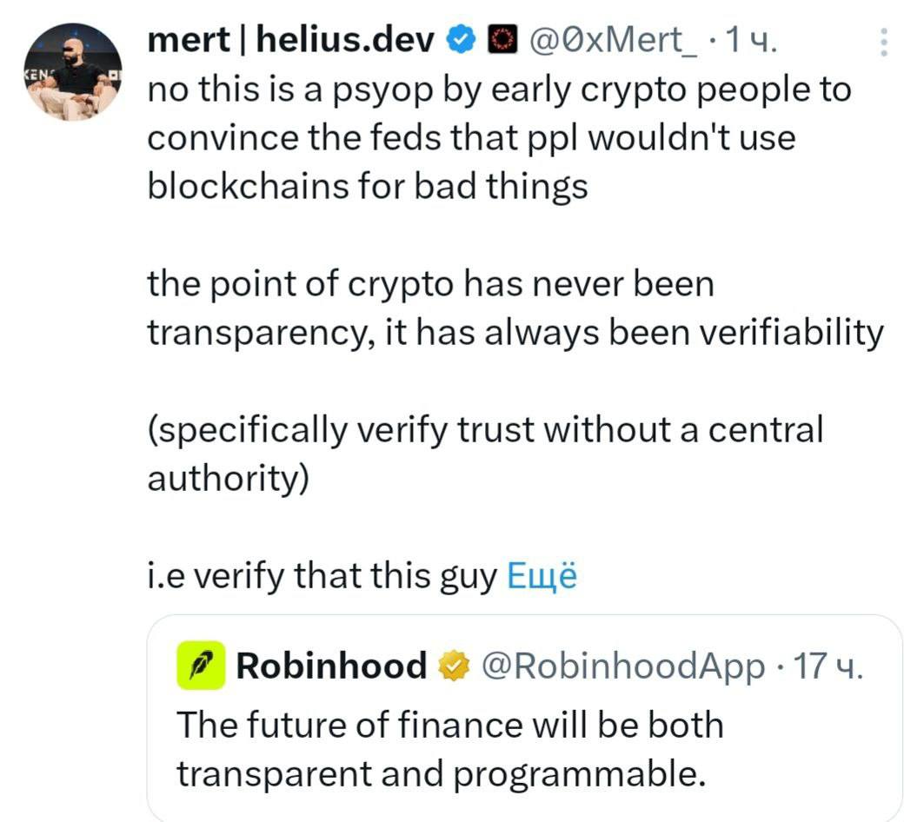Click the "the point of crypto" paragraph
The width and height of the screenshot is (924, 822).
(513, 308)
